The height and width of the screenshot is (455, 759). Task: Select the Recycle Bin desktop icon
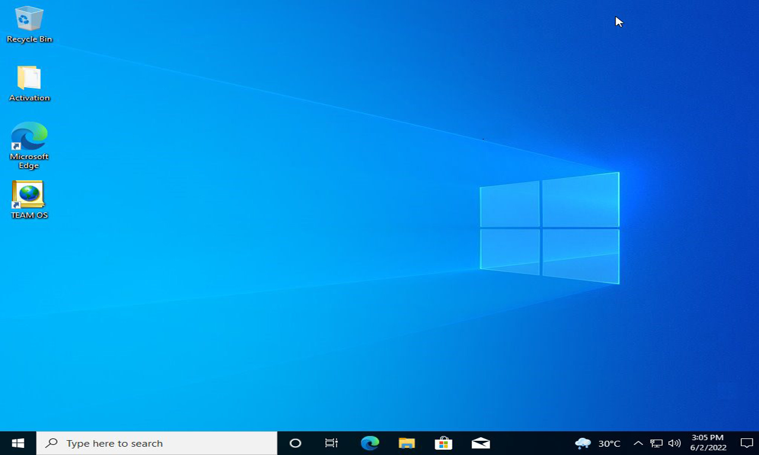pyautogui.click(x=29, y=24)
